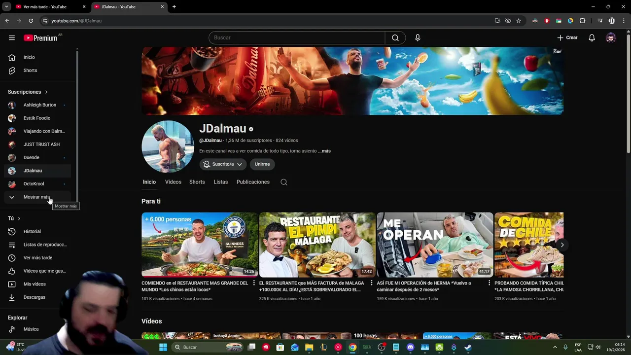Screen dimensions: 631x355
Task: Open the Windows Start menu
Action: click(x=163, y=347)
